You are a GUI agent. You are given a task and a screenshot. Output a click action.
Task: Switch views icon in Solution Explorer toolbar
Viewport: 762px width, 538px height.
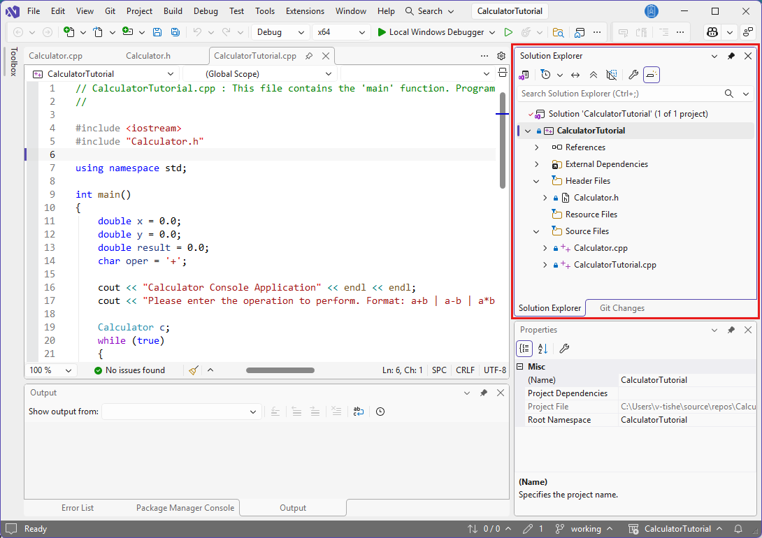point(524,75)
